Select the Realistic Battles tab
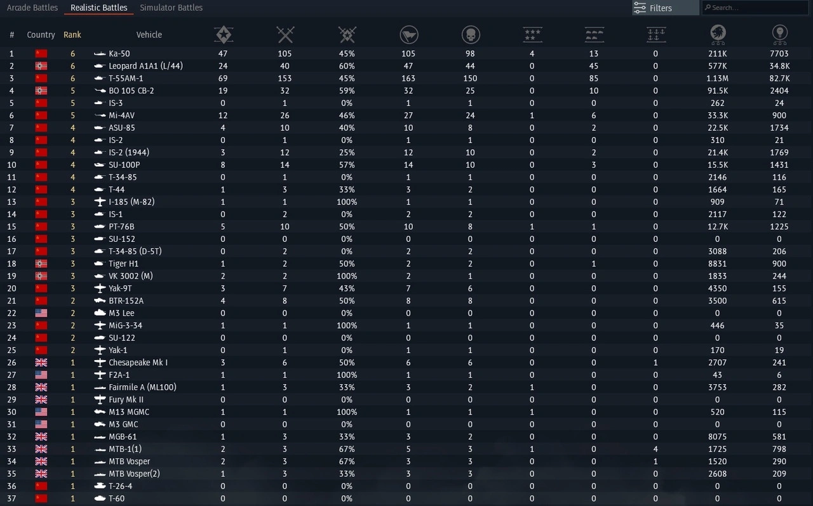This screenshot has width=813, height=506. click(x=98, y=8)
